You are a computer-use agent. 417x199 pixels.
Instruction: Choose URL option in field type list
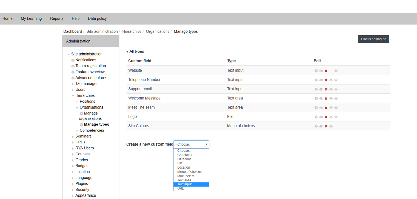(x=181, y=188)
